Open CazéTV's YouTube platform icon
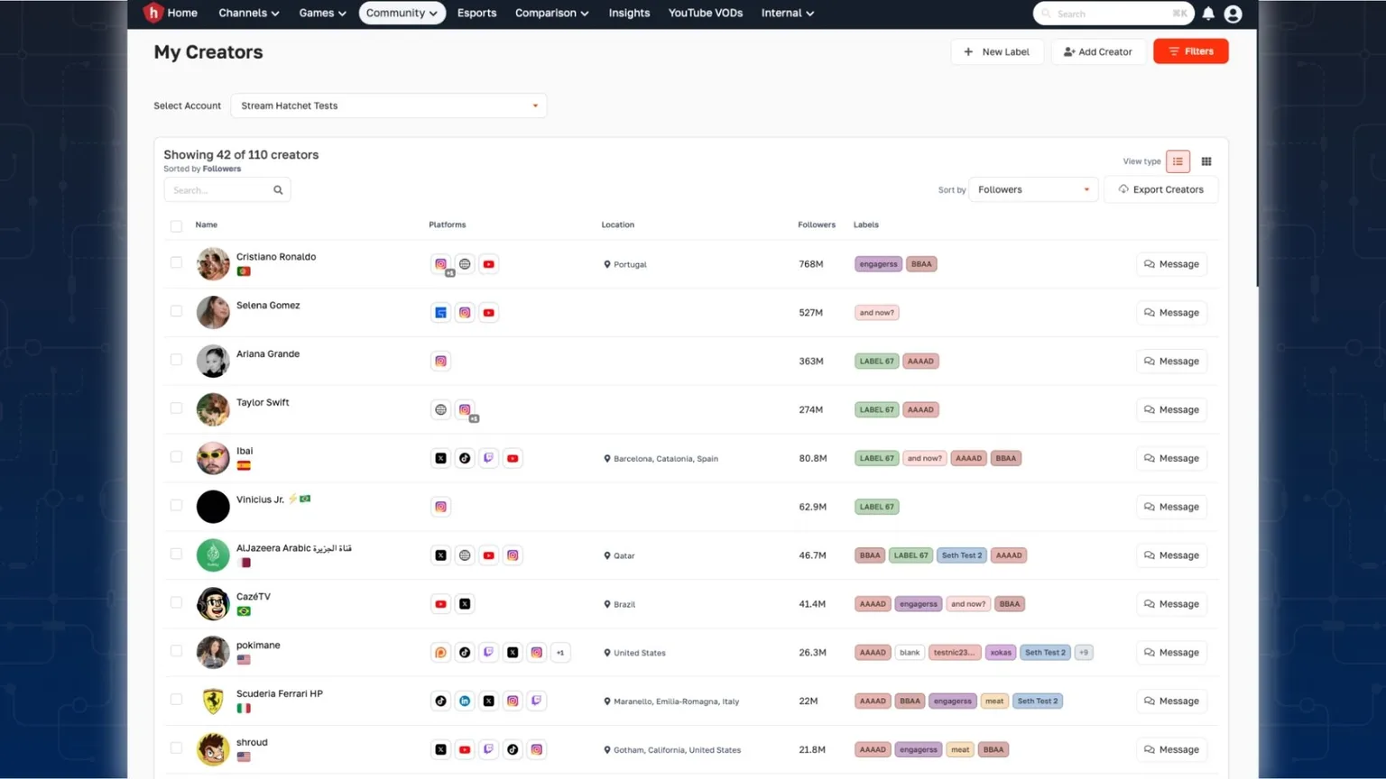 440,604
